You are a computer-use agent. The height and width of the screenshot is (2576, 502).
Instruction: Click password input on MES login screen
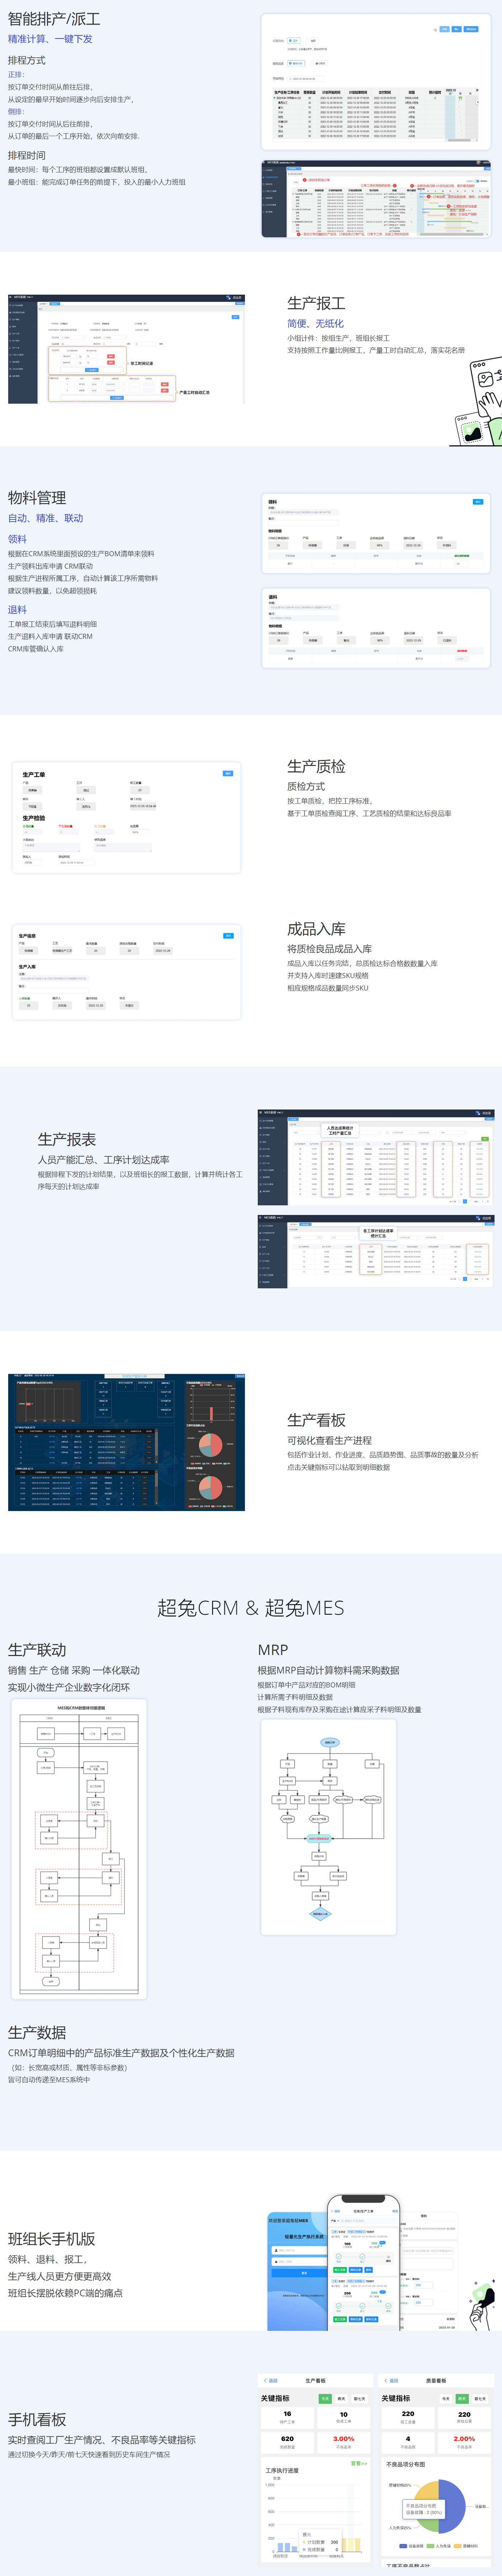point(299,2262)
